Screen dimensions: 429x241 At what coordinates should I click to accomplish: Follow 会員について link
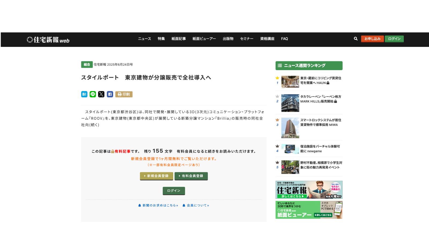(196, 205)
